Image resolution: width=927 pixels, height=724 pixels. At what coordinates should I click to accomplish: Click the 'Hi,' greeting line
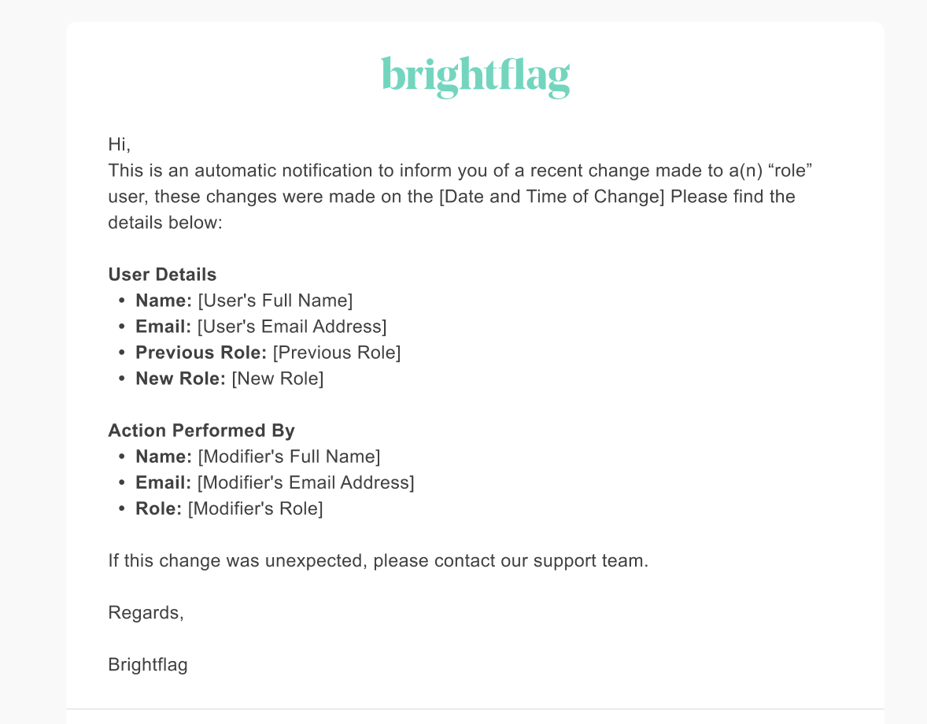119,144
